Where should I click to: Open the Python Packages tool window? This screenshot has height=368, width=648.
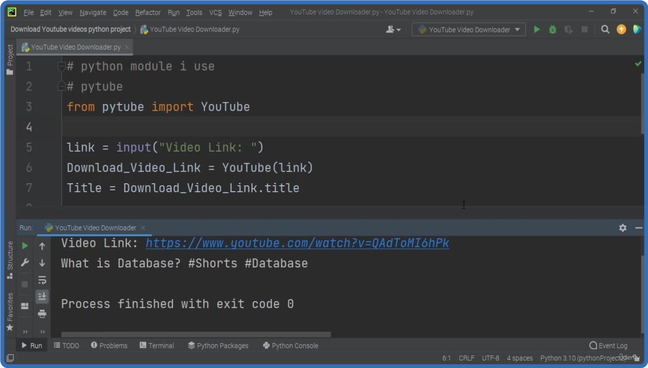[x=218, y=345]
